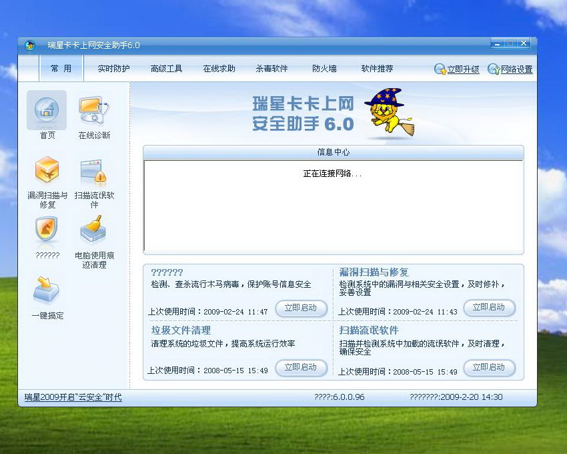Switch to the 实时防护 tab
The width and height of the screenshot is (567, 454).
[x=113, y=68]
